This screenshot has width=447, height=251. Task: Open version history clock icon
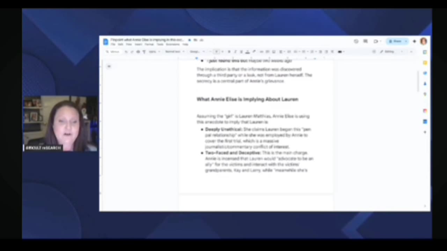pyautogui.click(x=356, y=41)
